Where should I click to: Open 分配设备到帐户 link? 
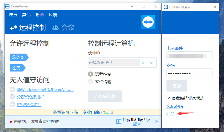pos(31,97)
